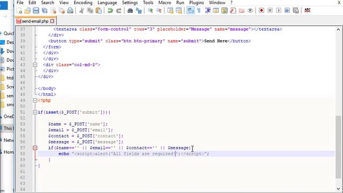
Task: Click Synchronize horizontal scrolling icon
Action: coord(178,11)
